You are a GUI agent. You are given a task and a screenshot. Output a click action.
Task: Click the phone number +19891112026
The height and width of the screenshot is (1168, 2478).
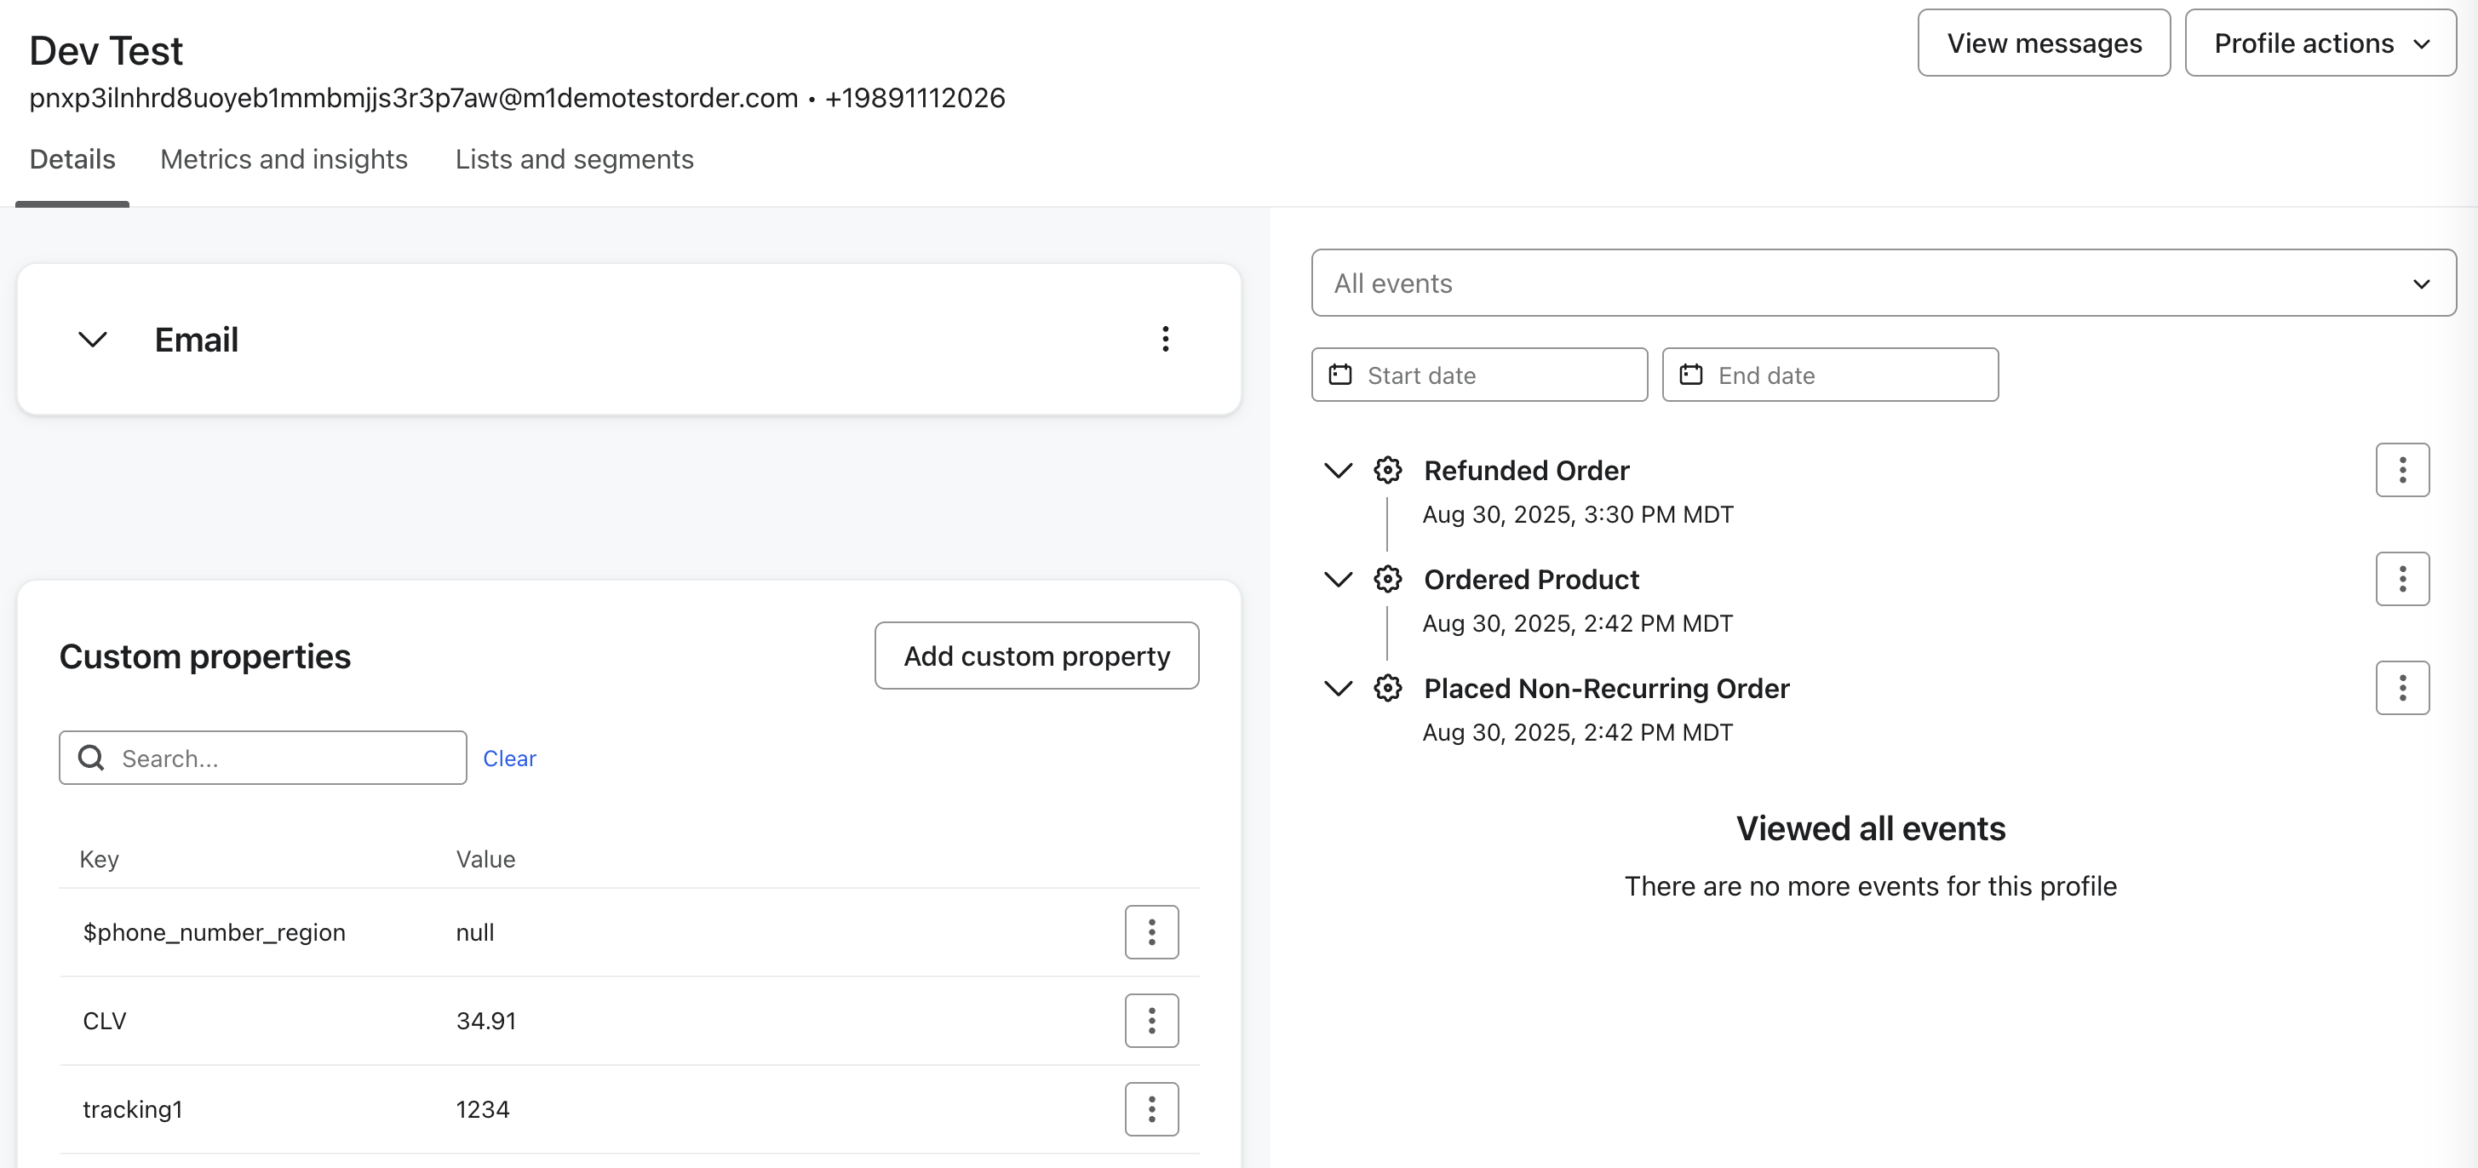[x=915, y=98]
